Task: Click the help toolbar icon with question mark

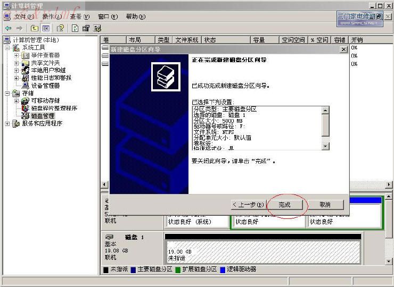Action: coord(60,28)
